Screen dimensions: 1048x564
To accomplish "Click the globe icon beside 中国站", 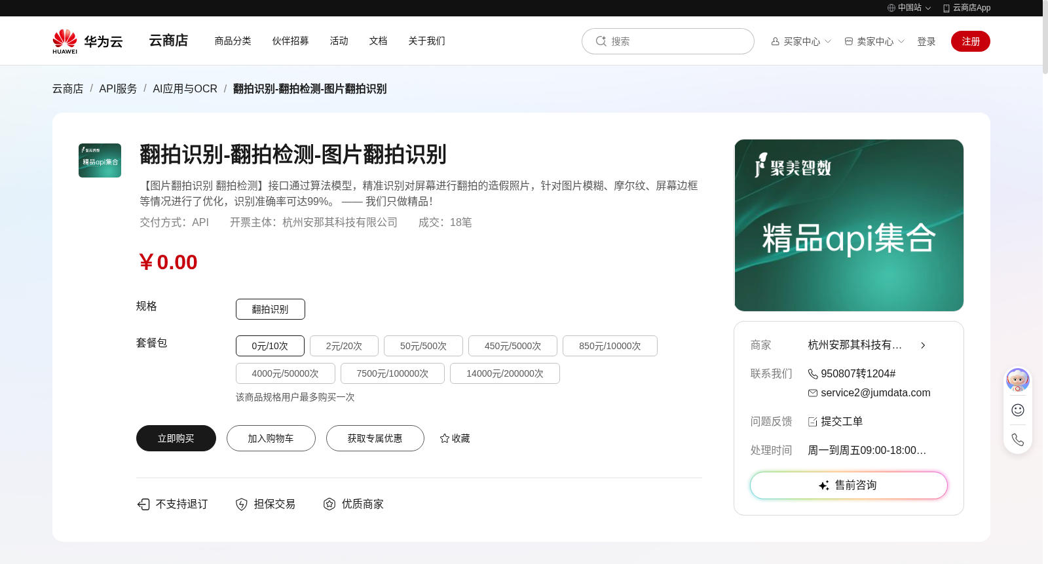I will (891, 8).
